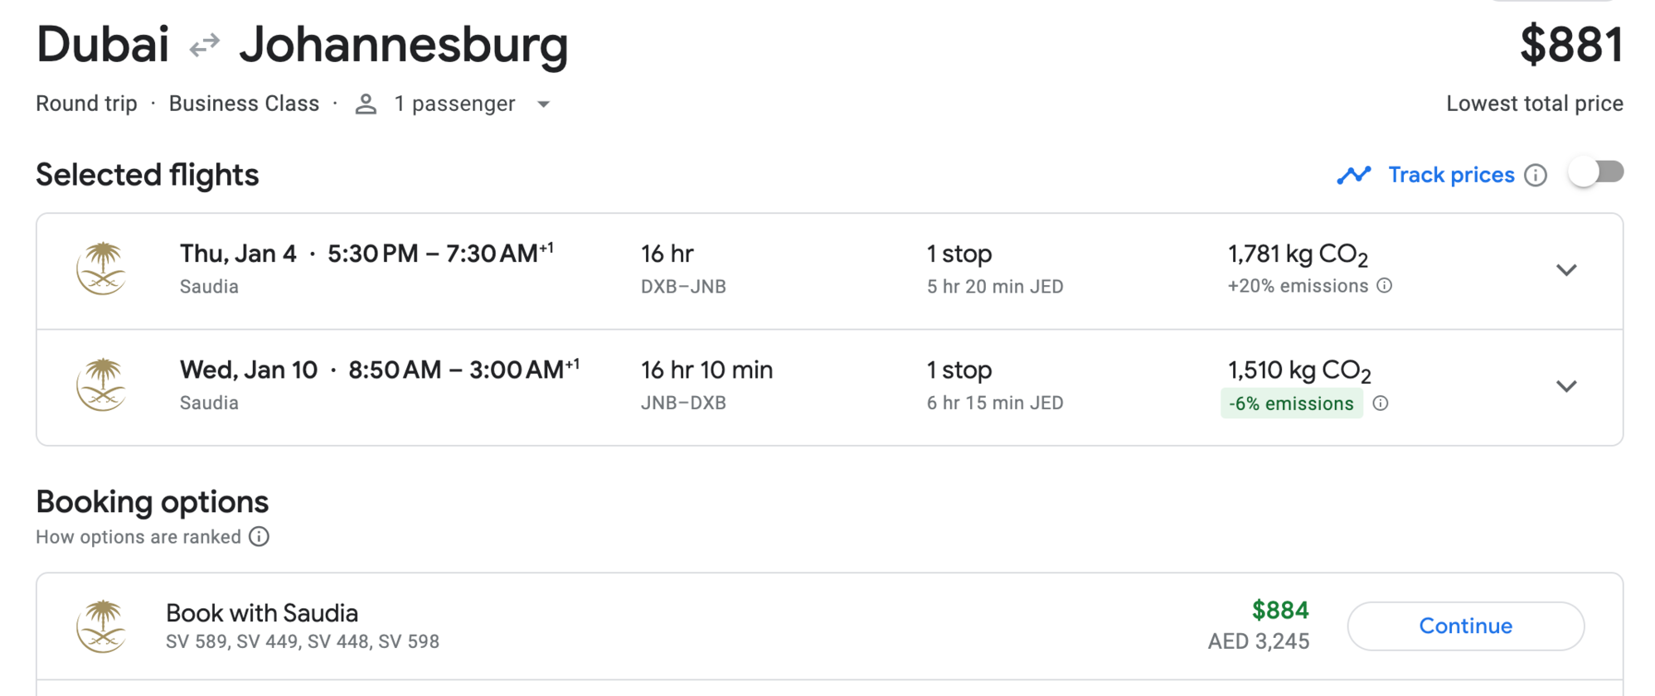This screenshot has width=1655, height=696.
Task: Click the green -6% emissions badge
Action: coord(1291,404)
